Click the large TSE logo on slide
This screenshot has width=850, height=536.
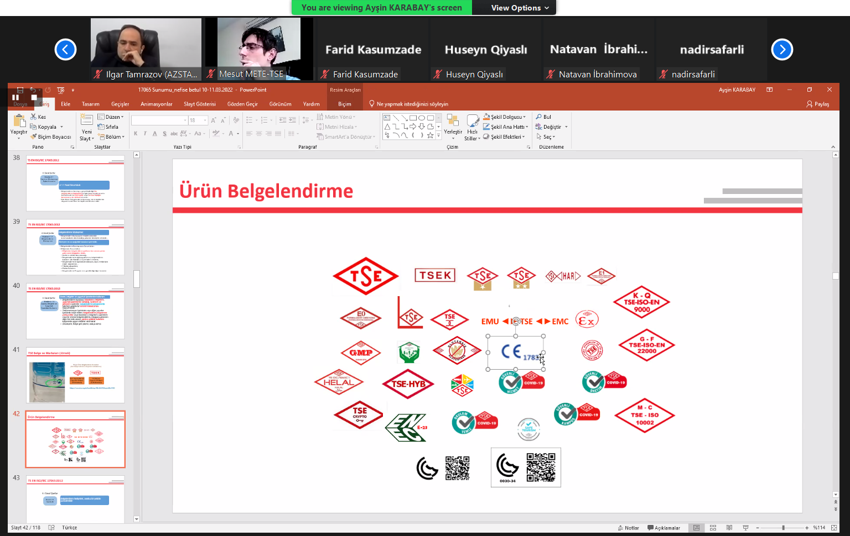coord(365,275)
